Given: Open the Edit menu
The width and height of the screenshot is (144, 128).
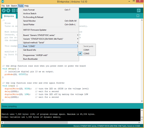Looking at the screenshot, I should (x=8, y=6).
